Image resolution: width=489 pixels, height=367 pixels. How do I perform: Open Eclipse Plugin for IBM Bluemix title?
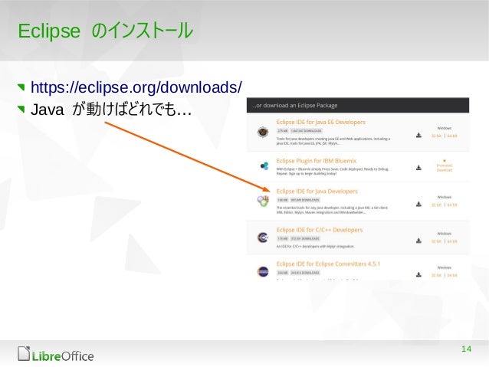coord(317,161)
